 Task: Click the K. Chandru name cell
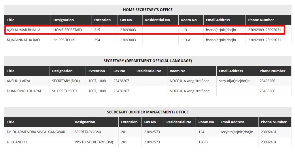[x=17, y=142]
